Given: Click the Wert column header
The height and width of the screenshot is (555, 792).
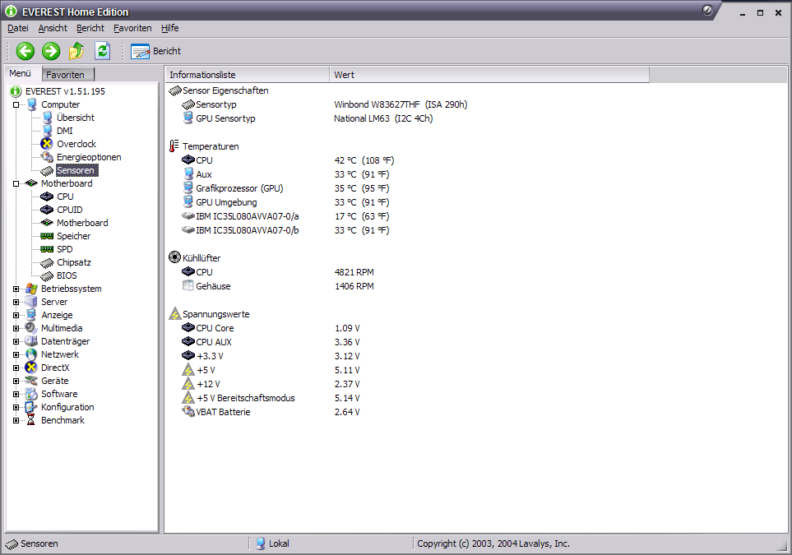Looking at the screenshot, I should [x=489, y=75].
